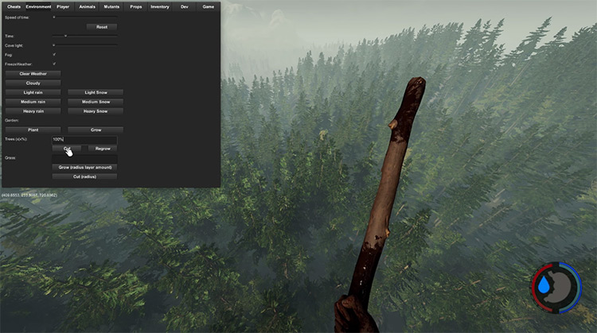Screen dimensions: 597x333
Task: Choose Light rain weather
Action: click(33, 92)
